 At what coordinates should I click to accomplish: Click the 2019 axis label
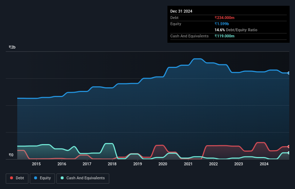[138, 164]
